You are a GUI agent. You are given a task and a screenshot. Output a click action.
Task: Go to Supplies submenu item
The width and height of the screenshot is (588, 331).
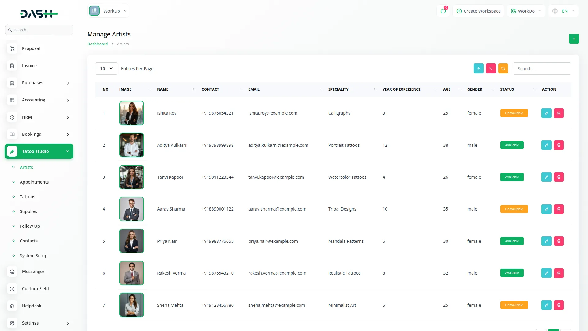(x=28, y=211)
